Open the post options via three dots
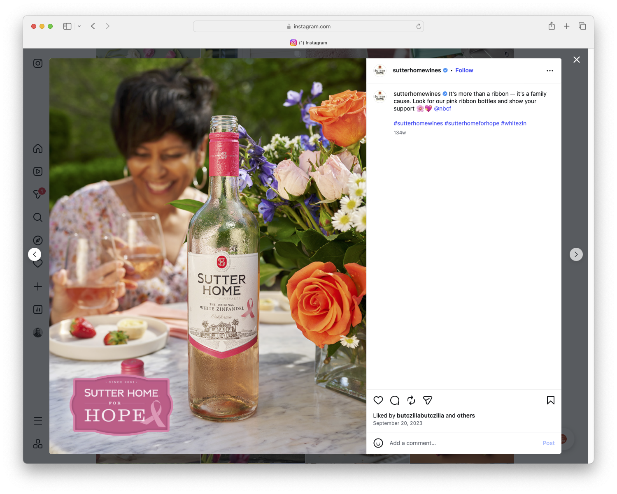The width and height of the screenshot is (617, 494). point(549,70)
